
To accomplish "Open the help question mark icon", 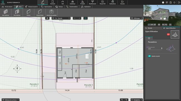I will coord(163,2).
